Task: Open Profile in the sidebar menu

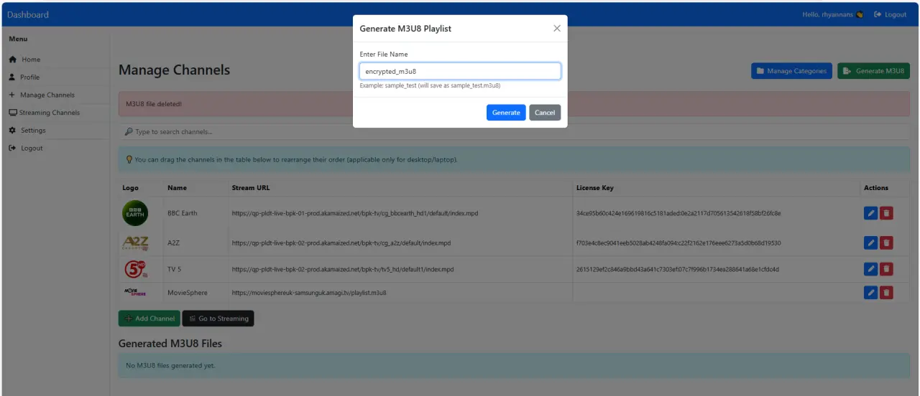Action: click(29, 77)
